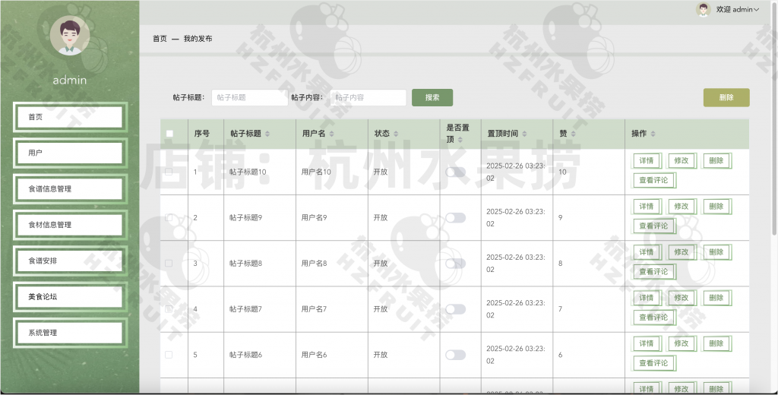Open 用户 in the sidebar menu
778x395 pixels.
[x=69, y=153]
